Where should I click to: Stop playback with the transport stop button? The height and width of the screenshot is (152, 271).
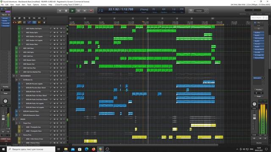click(x=66, y=11)
